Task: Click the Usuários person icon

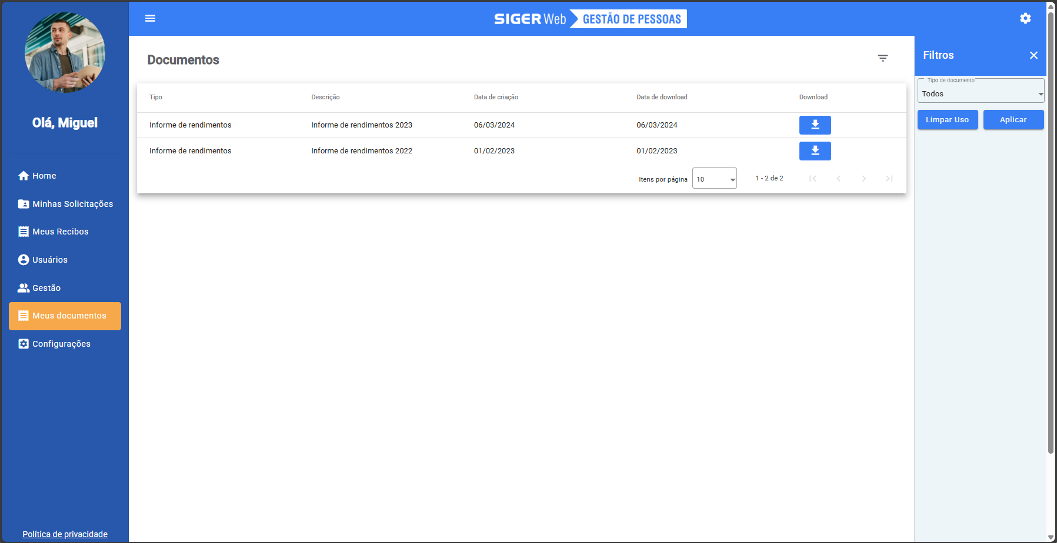Action: click(24, 260)
